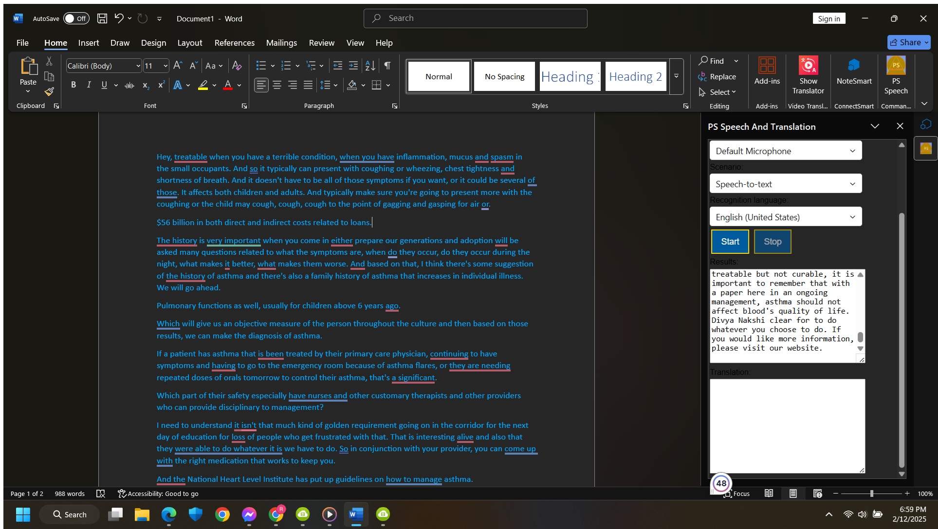Toggle italic formatting
Viewport: 938px width, 529px height.
click(x=89, y=85)
